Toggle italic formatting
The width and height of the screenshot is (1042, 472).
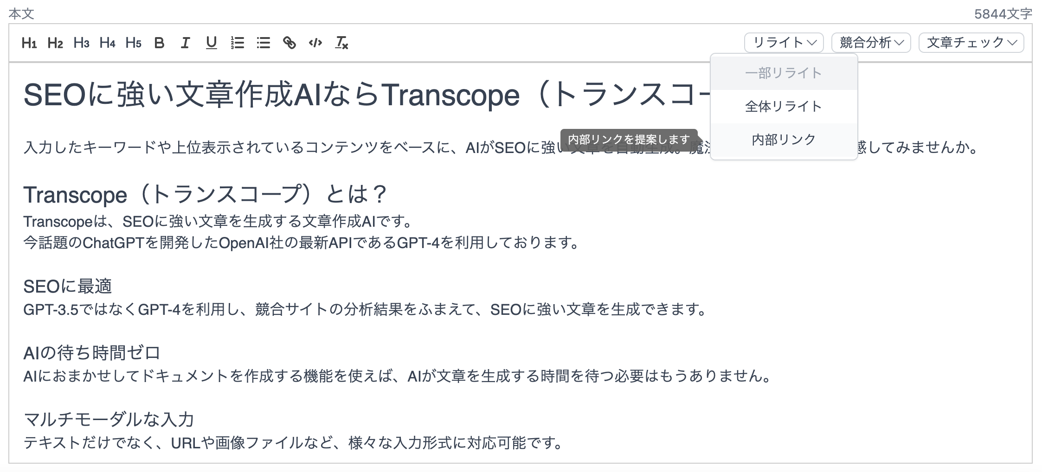tap(185, 43)
